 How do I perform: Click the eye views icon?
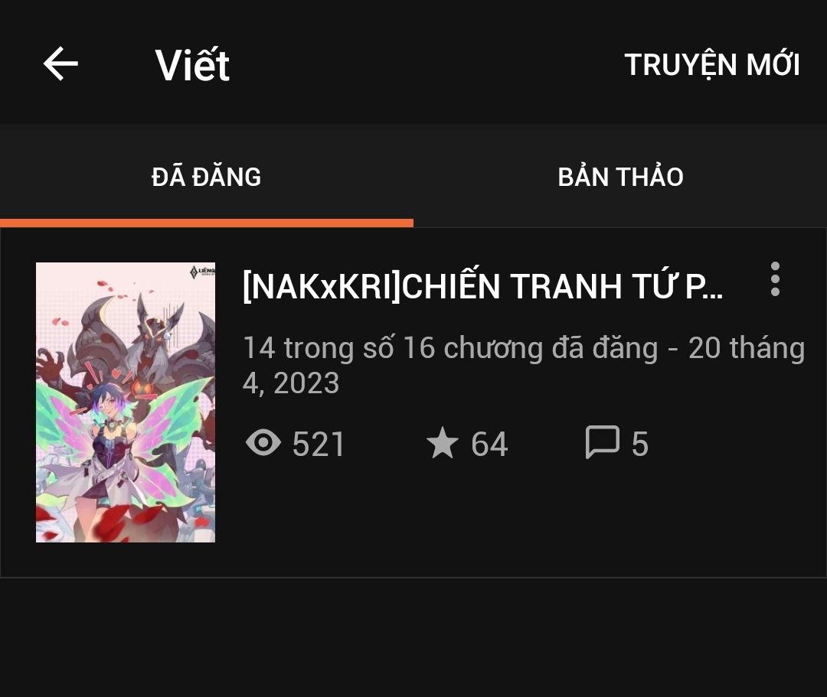(x=263, y=442)
